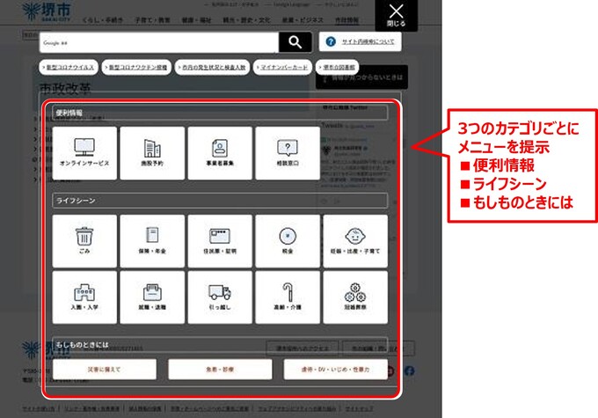Click the 引っ越し truck icon tile
Screen dimensions: 598x418
coord(220,297)
